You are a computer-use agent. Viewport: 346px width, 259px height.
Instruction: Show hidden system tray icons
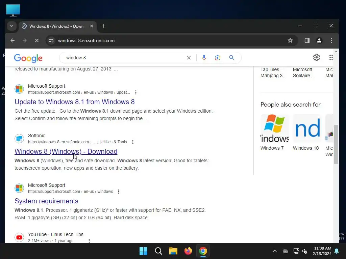(x=274, y=251)
